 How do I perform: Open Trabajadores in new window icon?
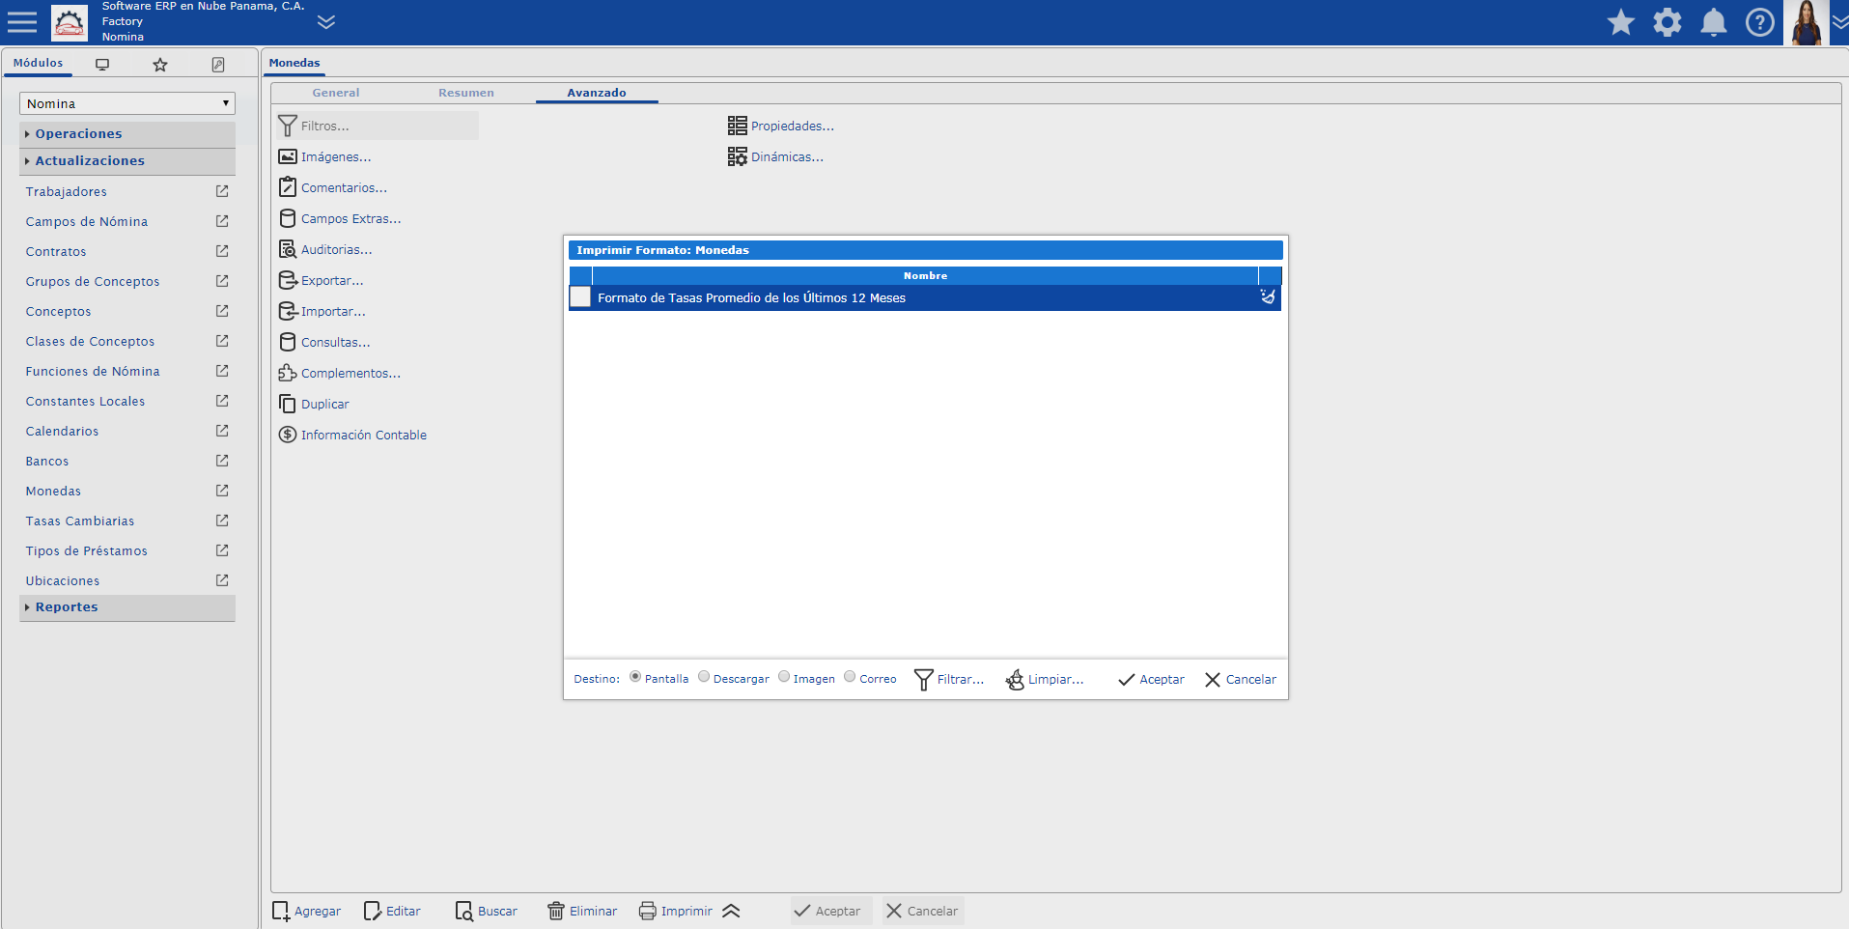click(x=222, y=191)
